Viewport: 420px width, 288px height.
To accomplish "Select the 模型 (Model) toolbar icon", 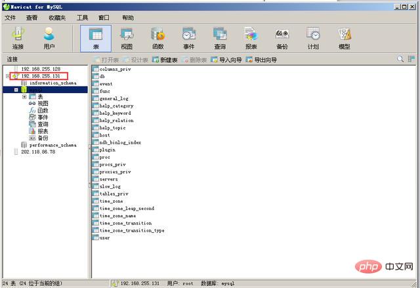I will click(344, 39).
